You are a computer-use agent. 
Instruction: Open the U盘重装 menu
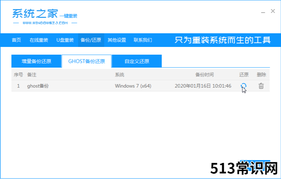coord(65,40)
